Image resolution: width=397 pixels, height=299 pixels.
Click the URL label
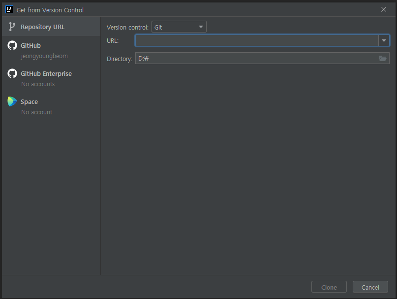tap(113, 40)
